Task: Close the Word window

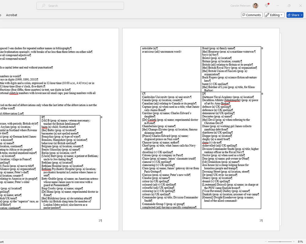Action: 300,6
